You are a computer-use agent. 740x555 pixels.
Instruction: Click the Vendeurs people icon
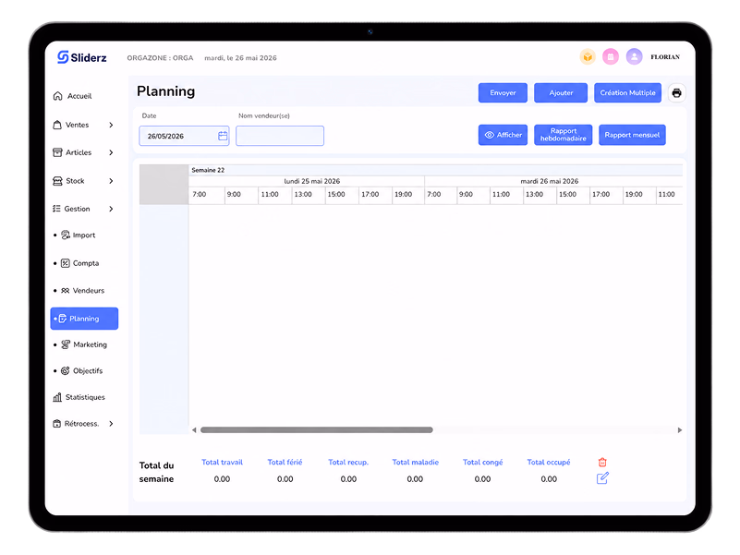65,290
